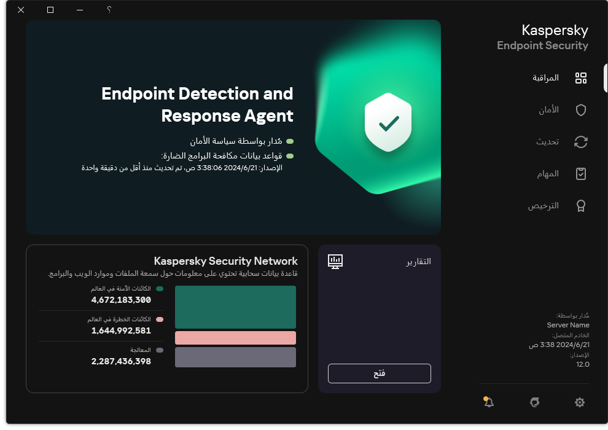Switch to the المراقبة section label
Screen dimensions: 608x430
point(545,78)
